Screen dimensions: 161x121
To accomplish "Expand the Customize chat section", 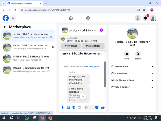I will pyautogui.click(x=132, y=66).
